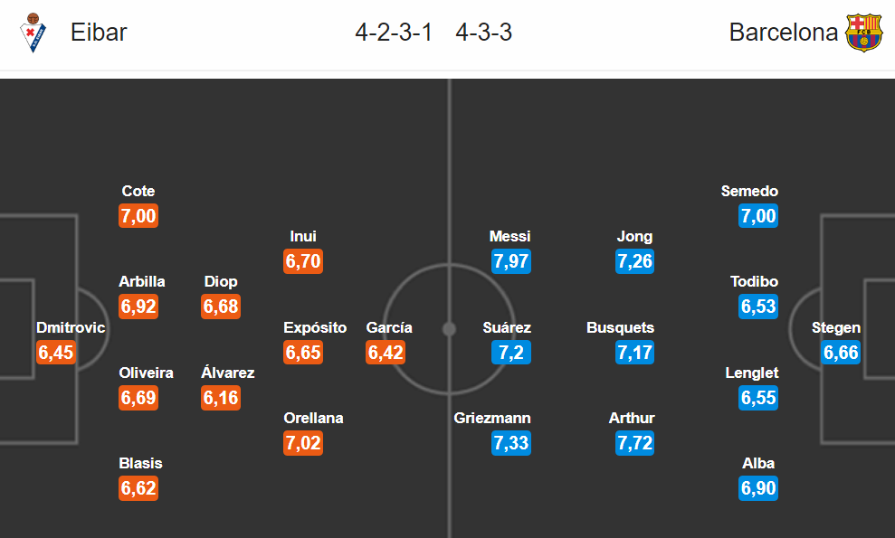
Task: Select player name Griezmann
Action: pyautogui.click(x=492, y=418)
